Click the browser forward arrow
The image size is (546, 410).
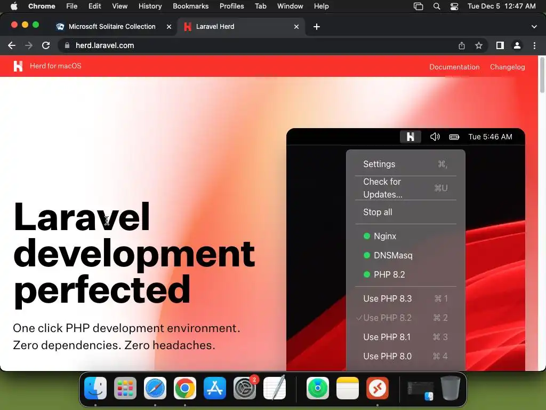pyautogui.click(x=29, y=45)
